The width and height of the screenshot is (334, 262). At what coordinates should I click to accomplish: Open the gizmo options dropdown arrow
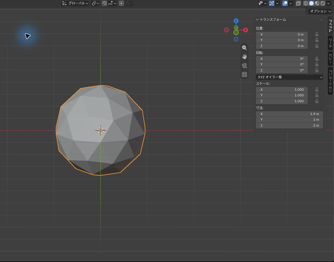click(x=277, y=3)
